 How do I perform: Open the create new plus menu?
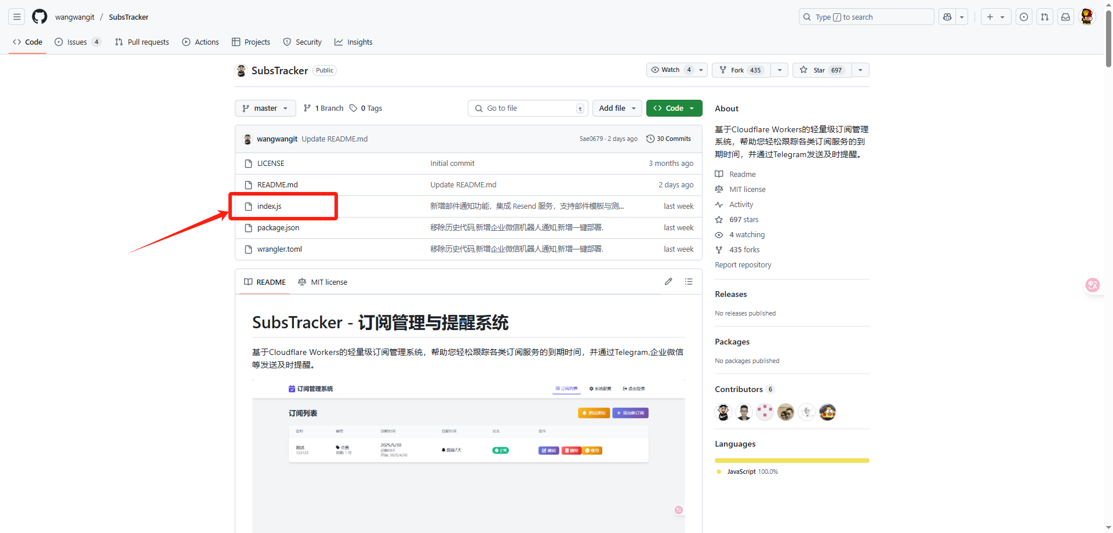(996, 17)
